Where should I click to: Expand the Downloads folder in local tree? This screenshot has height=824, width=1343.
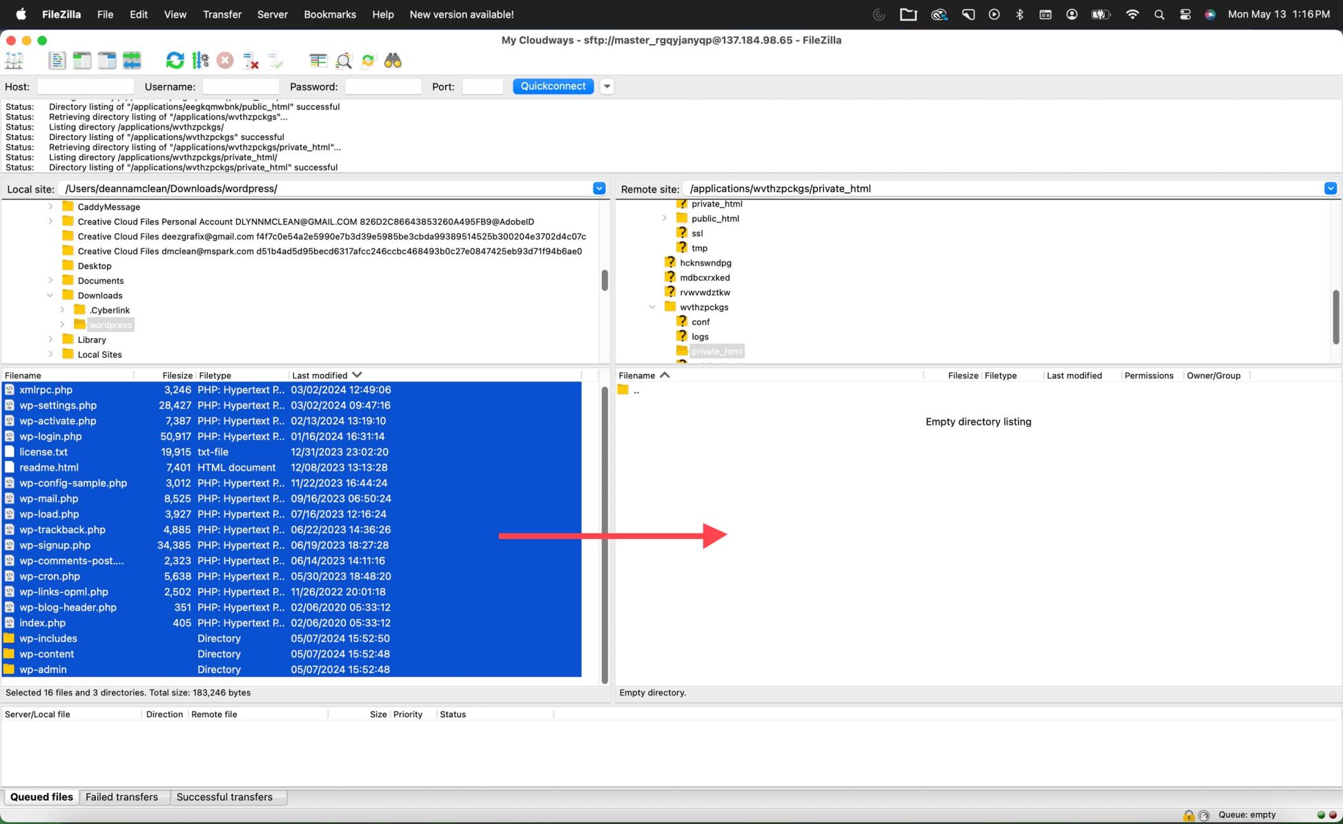click(x=49, y=295)
